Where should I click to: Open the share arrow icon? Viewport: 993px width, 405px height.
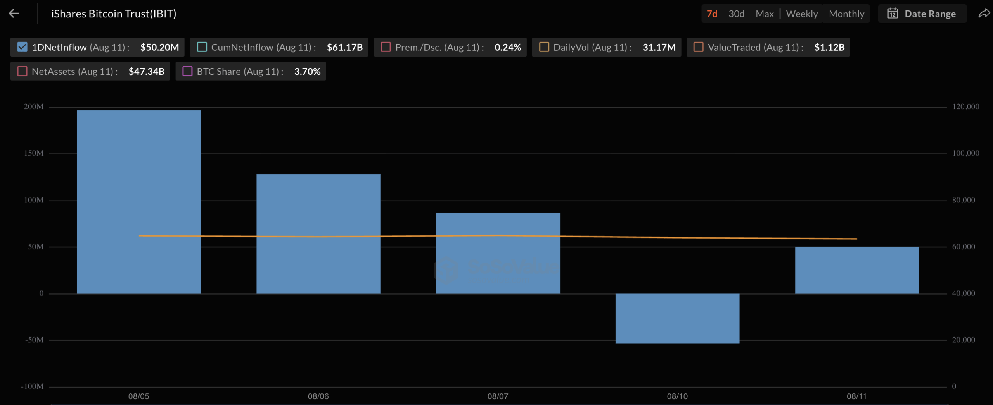click(984, 14)
